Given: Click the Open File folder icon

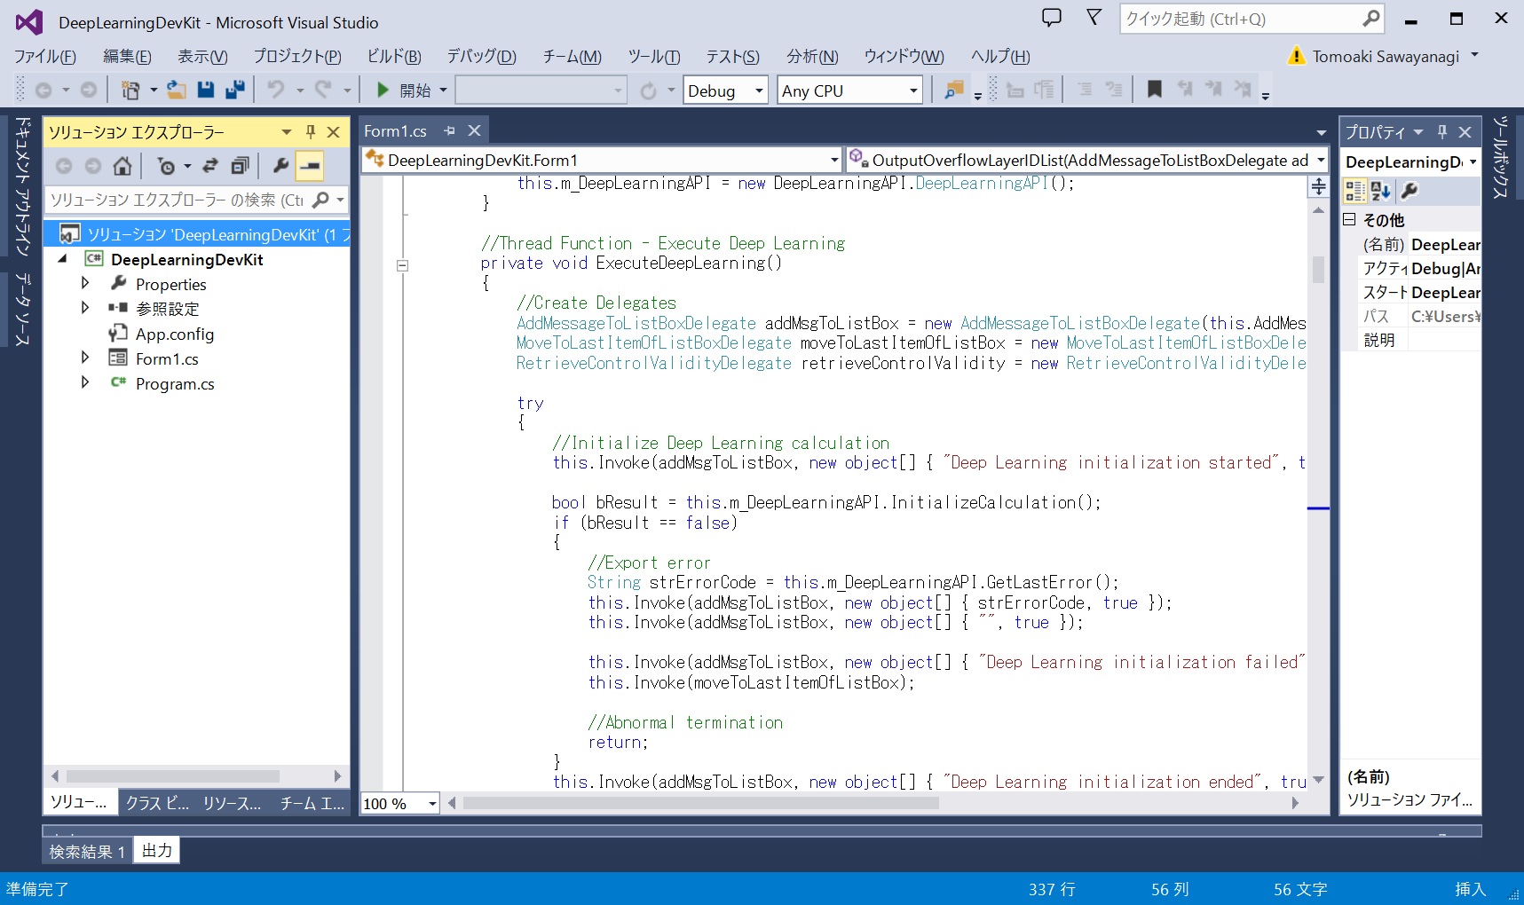Looking at the screenshot, I should (x=177, y=90).
